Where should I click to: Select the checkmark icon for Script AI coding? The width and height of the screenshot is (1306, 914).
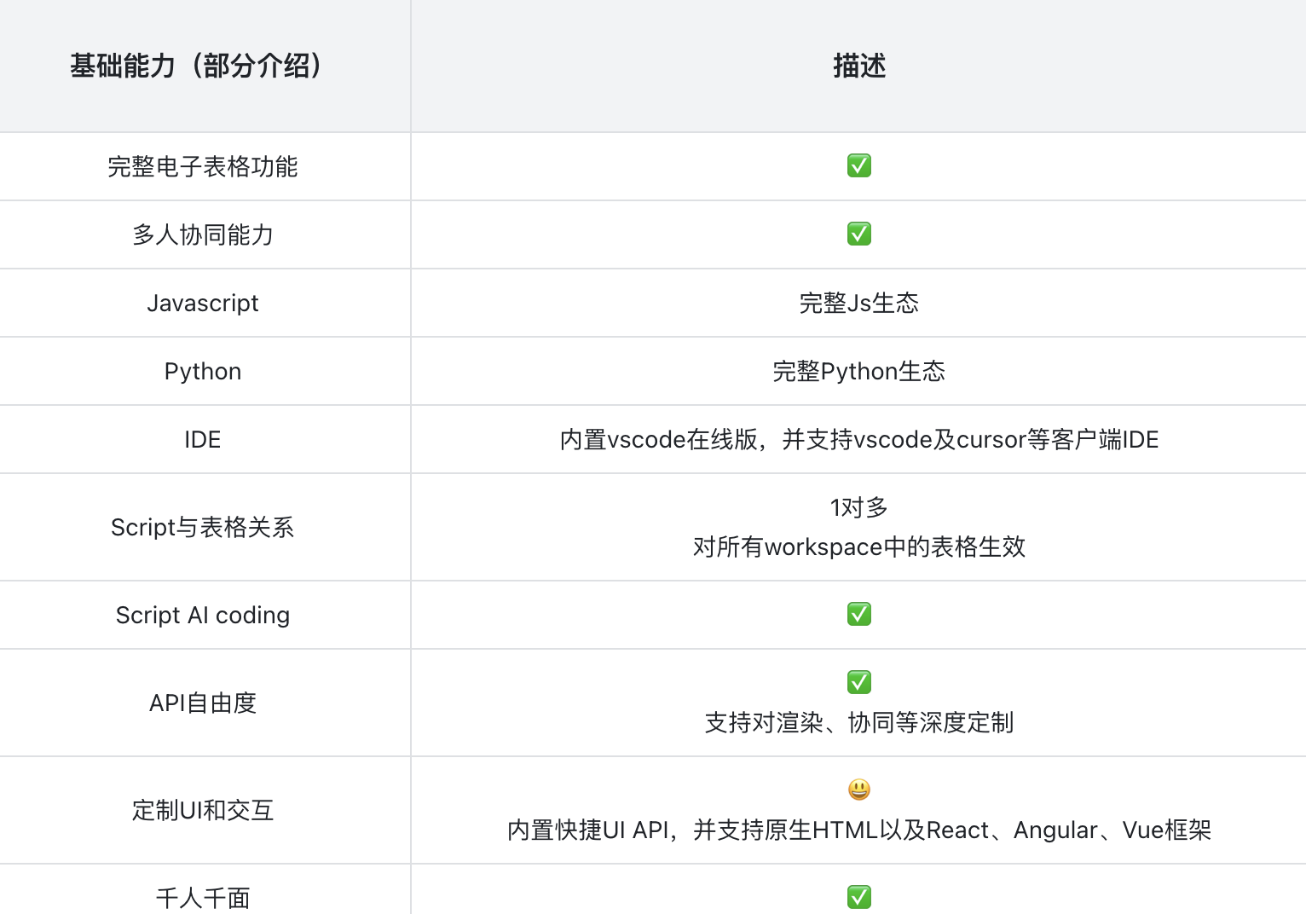point(858,614)
